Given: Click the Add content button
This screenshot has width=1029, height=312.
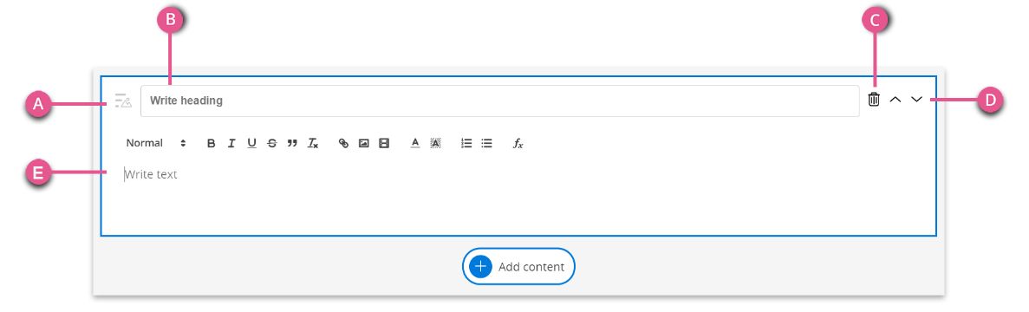Looking at the screenshot, I should pyautogui.click(x=518, y=266).
